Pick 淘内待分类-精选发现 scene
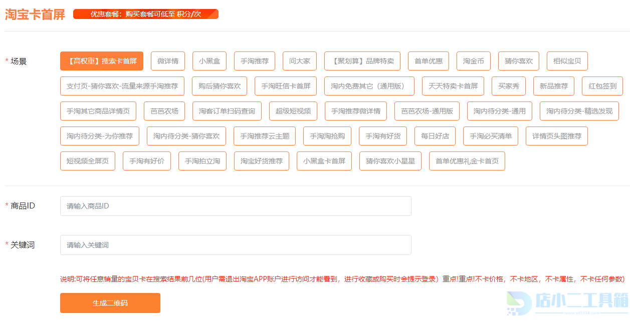Screen dimensions: 630x323 579,111
